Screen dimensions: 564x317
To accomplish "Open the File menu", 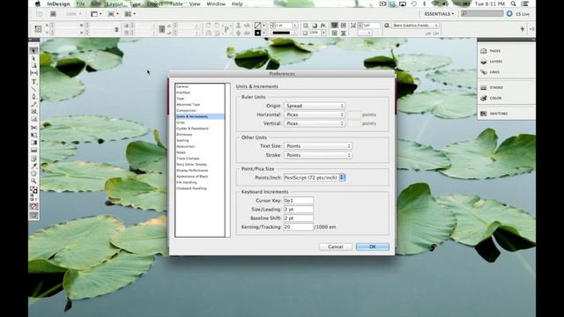I will [x=80, y=4].
